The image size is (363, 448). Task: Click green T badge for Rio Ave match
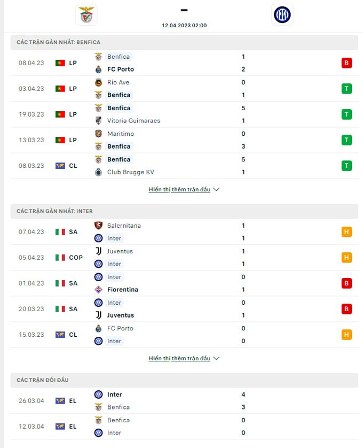[x=347, y=89]
